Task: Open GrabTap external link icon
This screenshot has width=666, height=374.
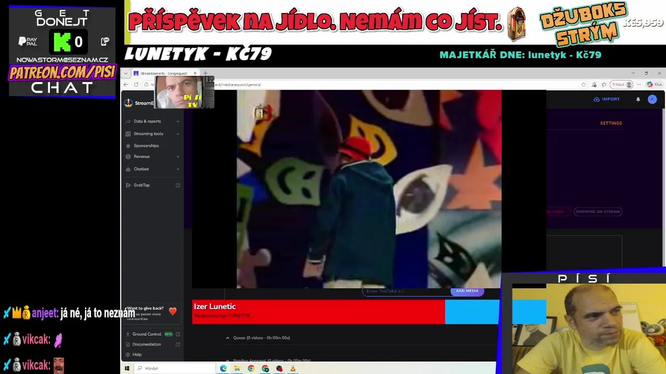Action: (178, 185)
